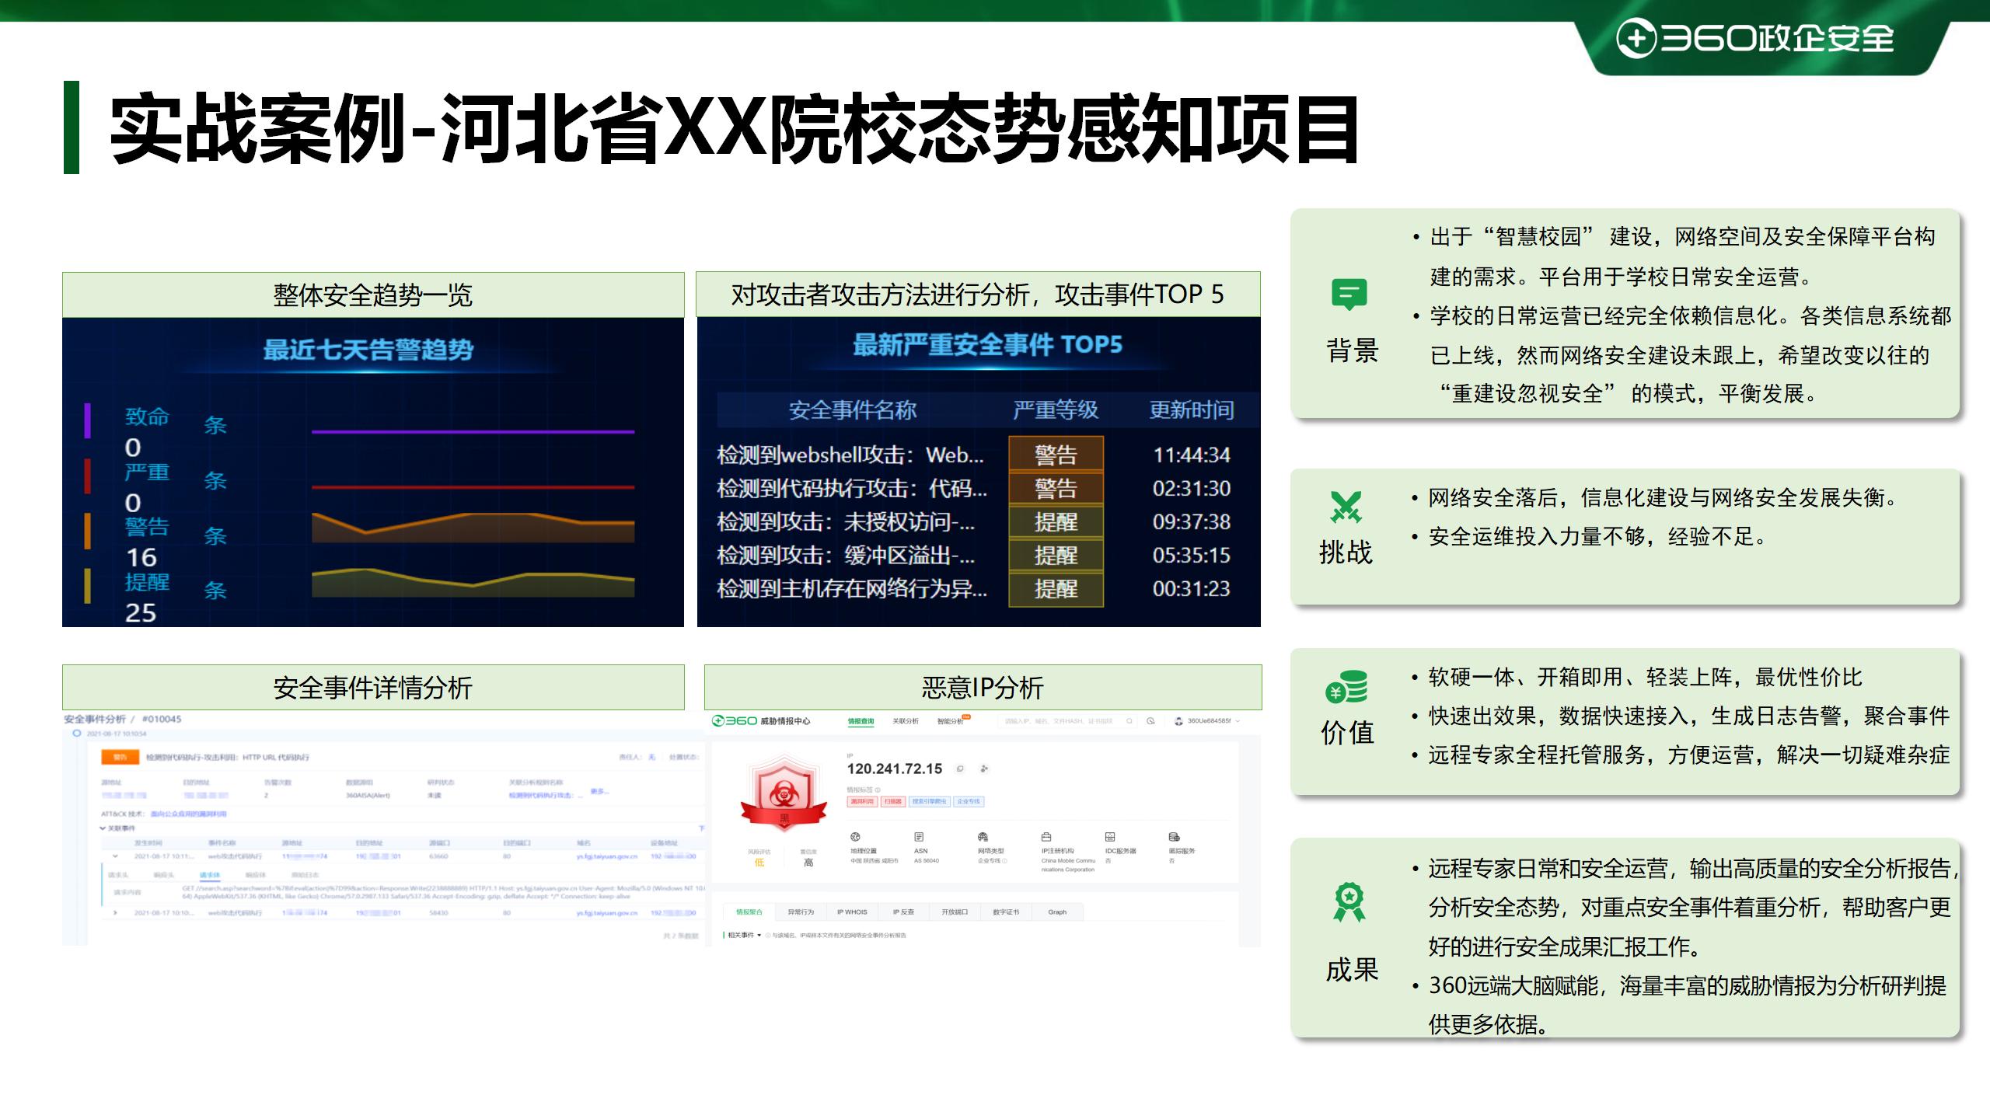Click the 提醒 badge for 缓冲区溢出 row

[x=1056, y=555]
